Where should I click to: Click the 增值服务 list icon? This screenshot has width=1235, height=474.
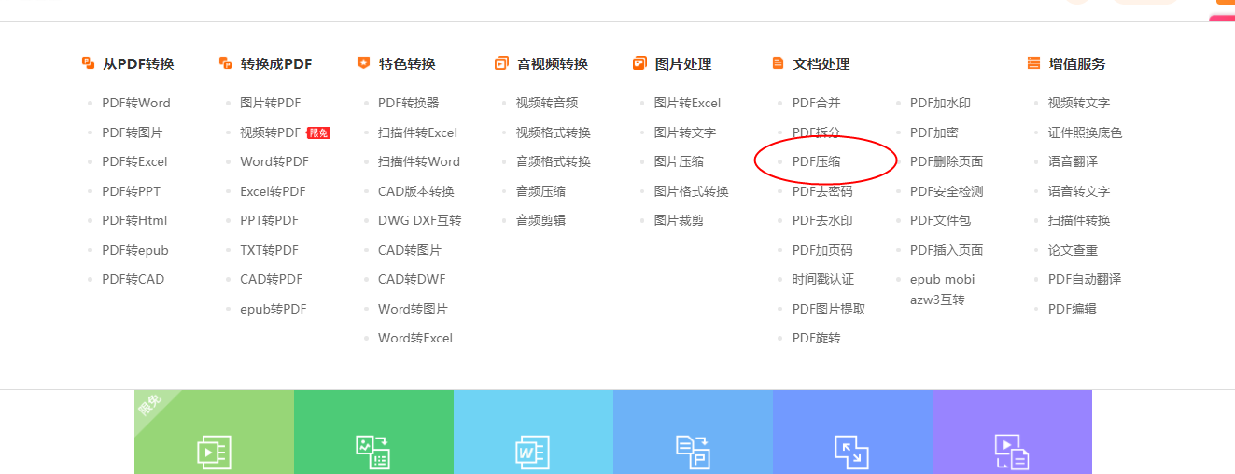[x=1033, y=63]
